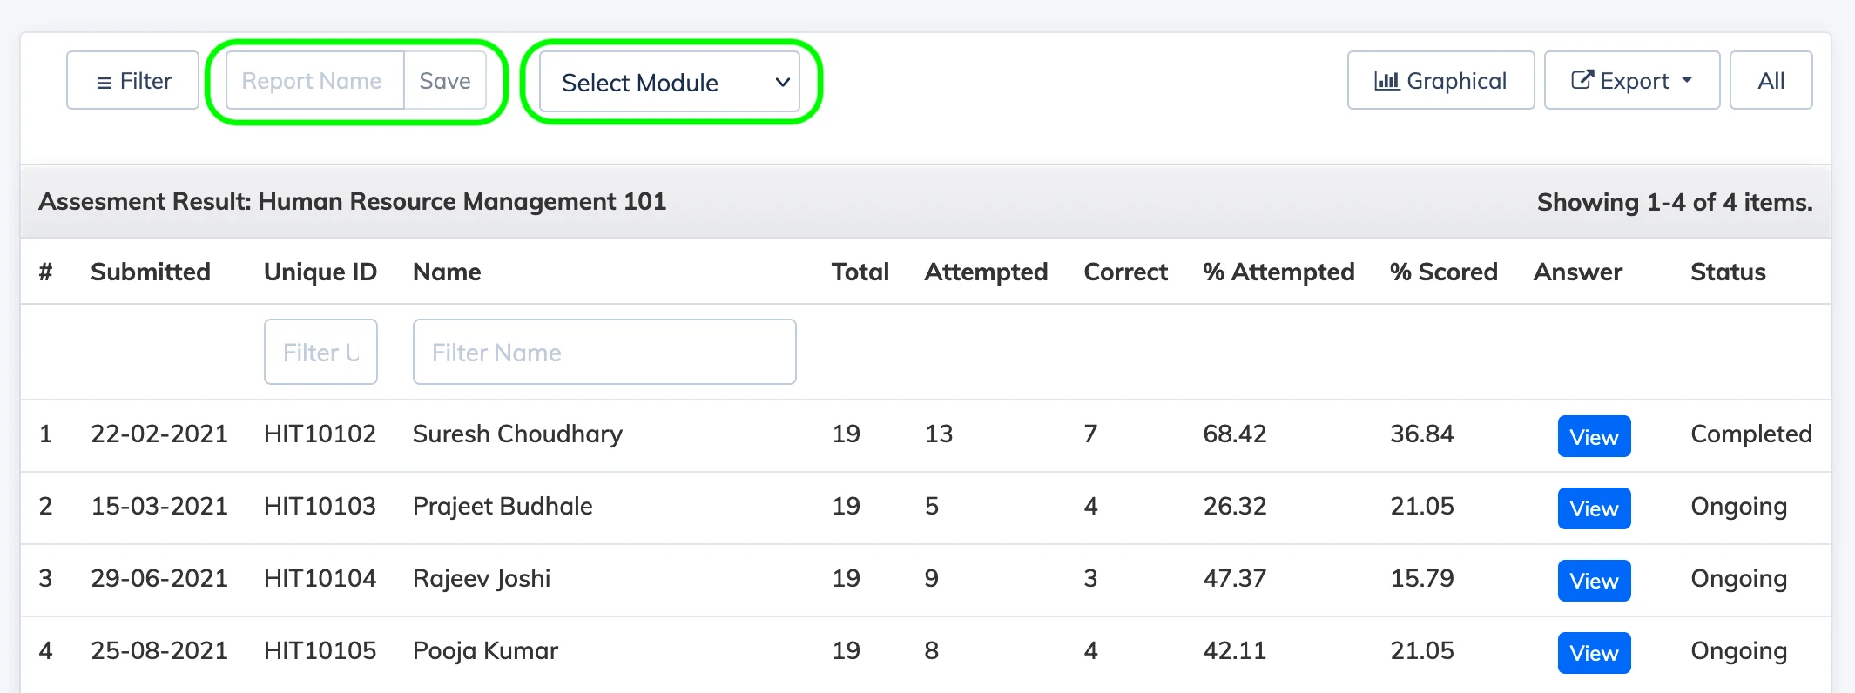
Task: Click the Assesment Result title text
Action: pyautogui.click(x=352, y=201)
